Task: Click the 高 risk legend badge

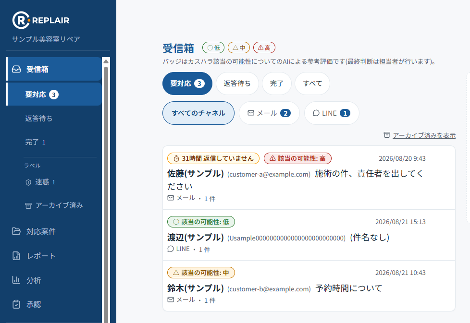Action: (264, 48)
